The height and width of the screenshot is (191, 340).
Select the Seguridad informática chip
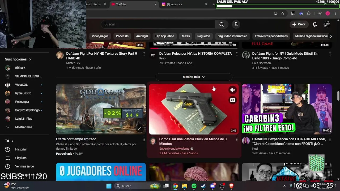click(232, 36)
